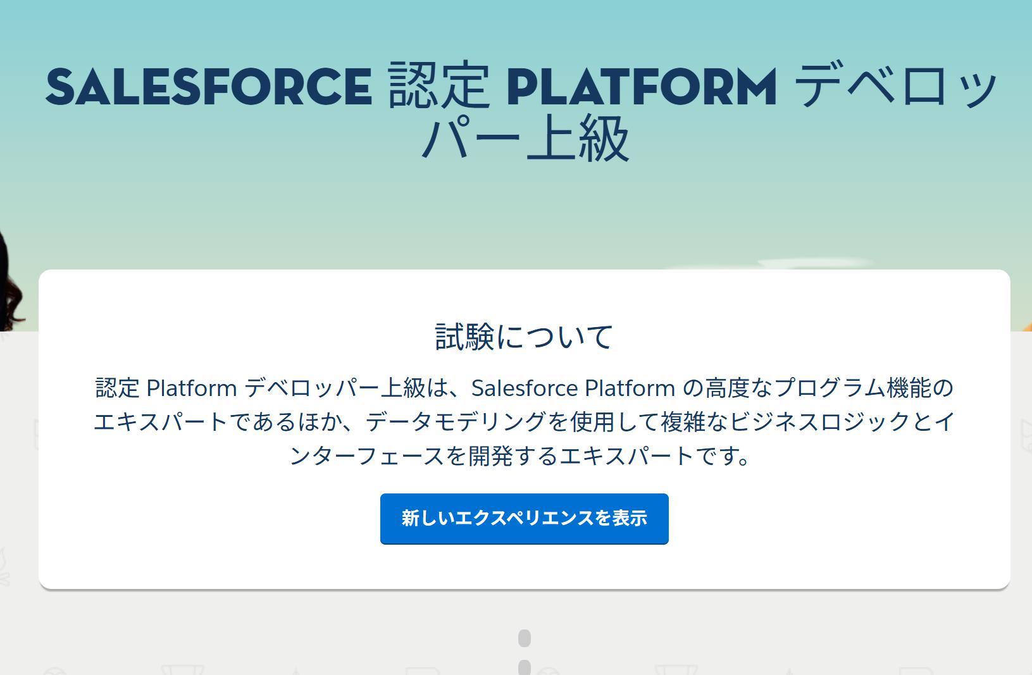Click the exam description paragraph starting 認定 Platform デベロッパー上級は
1032x675 pixels.
[x=524, y=422]
